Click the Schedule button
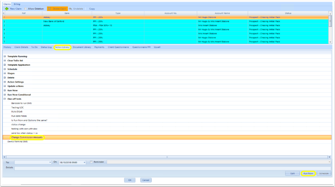Image resolution: width=335 pixels, height=187 pixels. pos(324,173)
